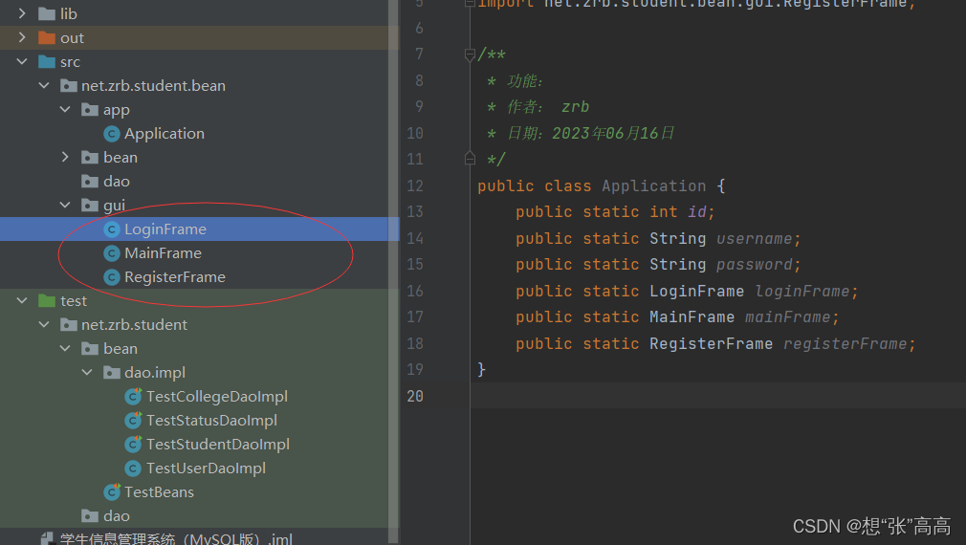Screen dimensions: 966x545
Task: Place cursor on empty line 20
Action: pos(717,396)
